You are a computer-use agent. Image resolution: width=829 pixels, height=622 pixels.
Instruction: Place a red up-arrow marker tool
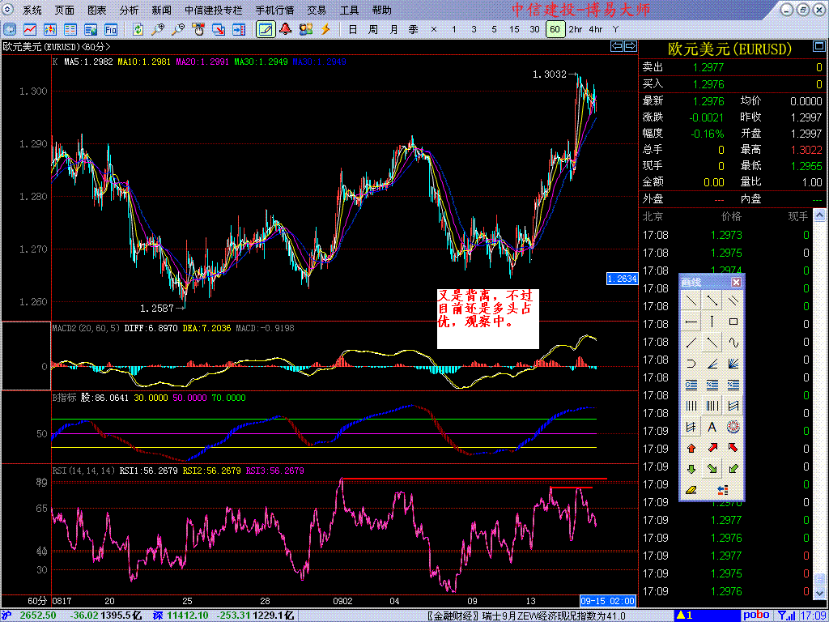[691, 448]
